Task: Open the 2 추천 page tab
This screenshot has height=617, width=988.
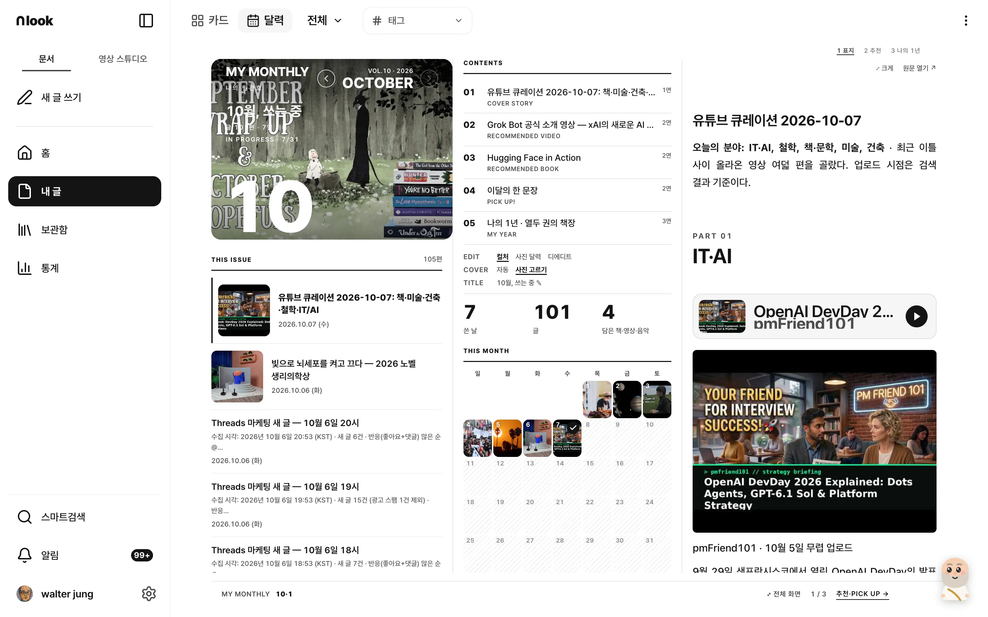Action: coord(872,51)
